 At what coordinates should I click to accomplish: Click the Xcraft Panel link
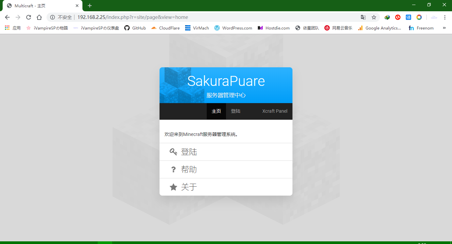click(x=275, y=111)
